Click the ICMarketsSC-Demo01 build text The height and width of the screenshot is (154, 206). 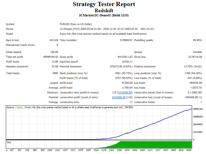[104, 15]
